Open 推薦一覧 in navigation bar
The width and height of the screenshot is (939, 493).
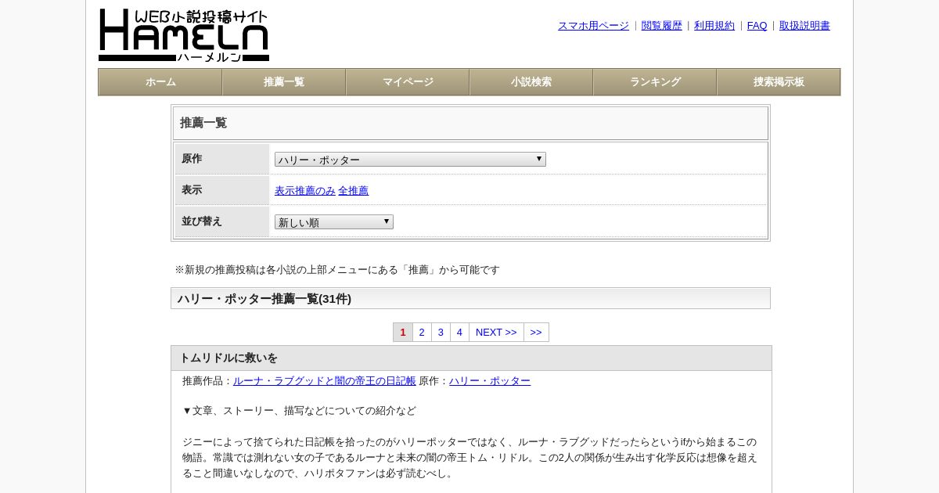tap(284, 82)
